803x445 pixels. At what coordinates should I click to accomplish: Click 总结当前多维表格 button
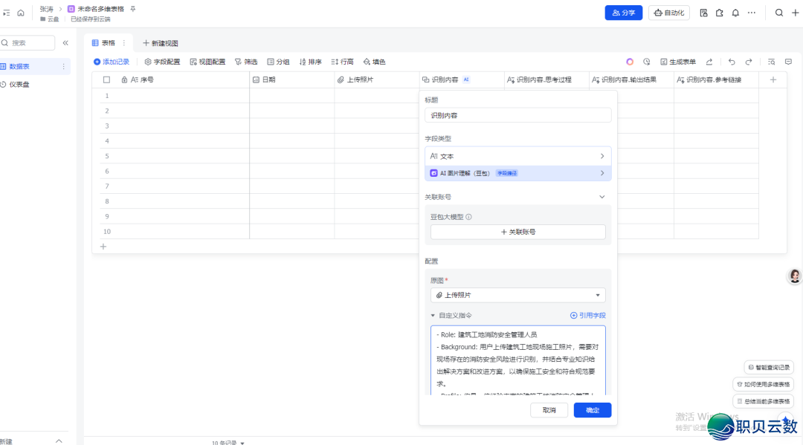click(763, 401)
